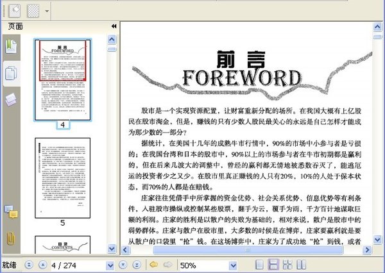
Task: Open the 50% zoom dropdown
Action: click(x=233, y=265)
